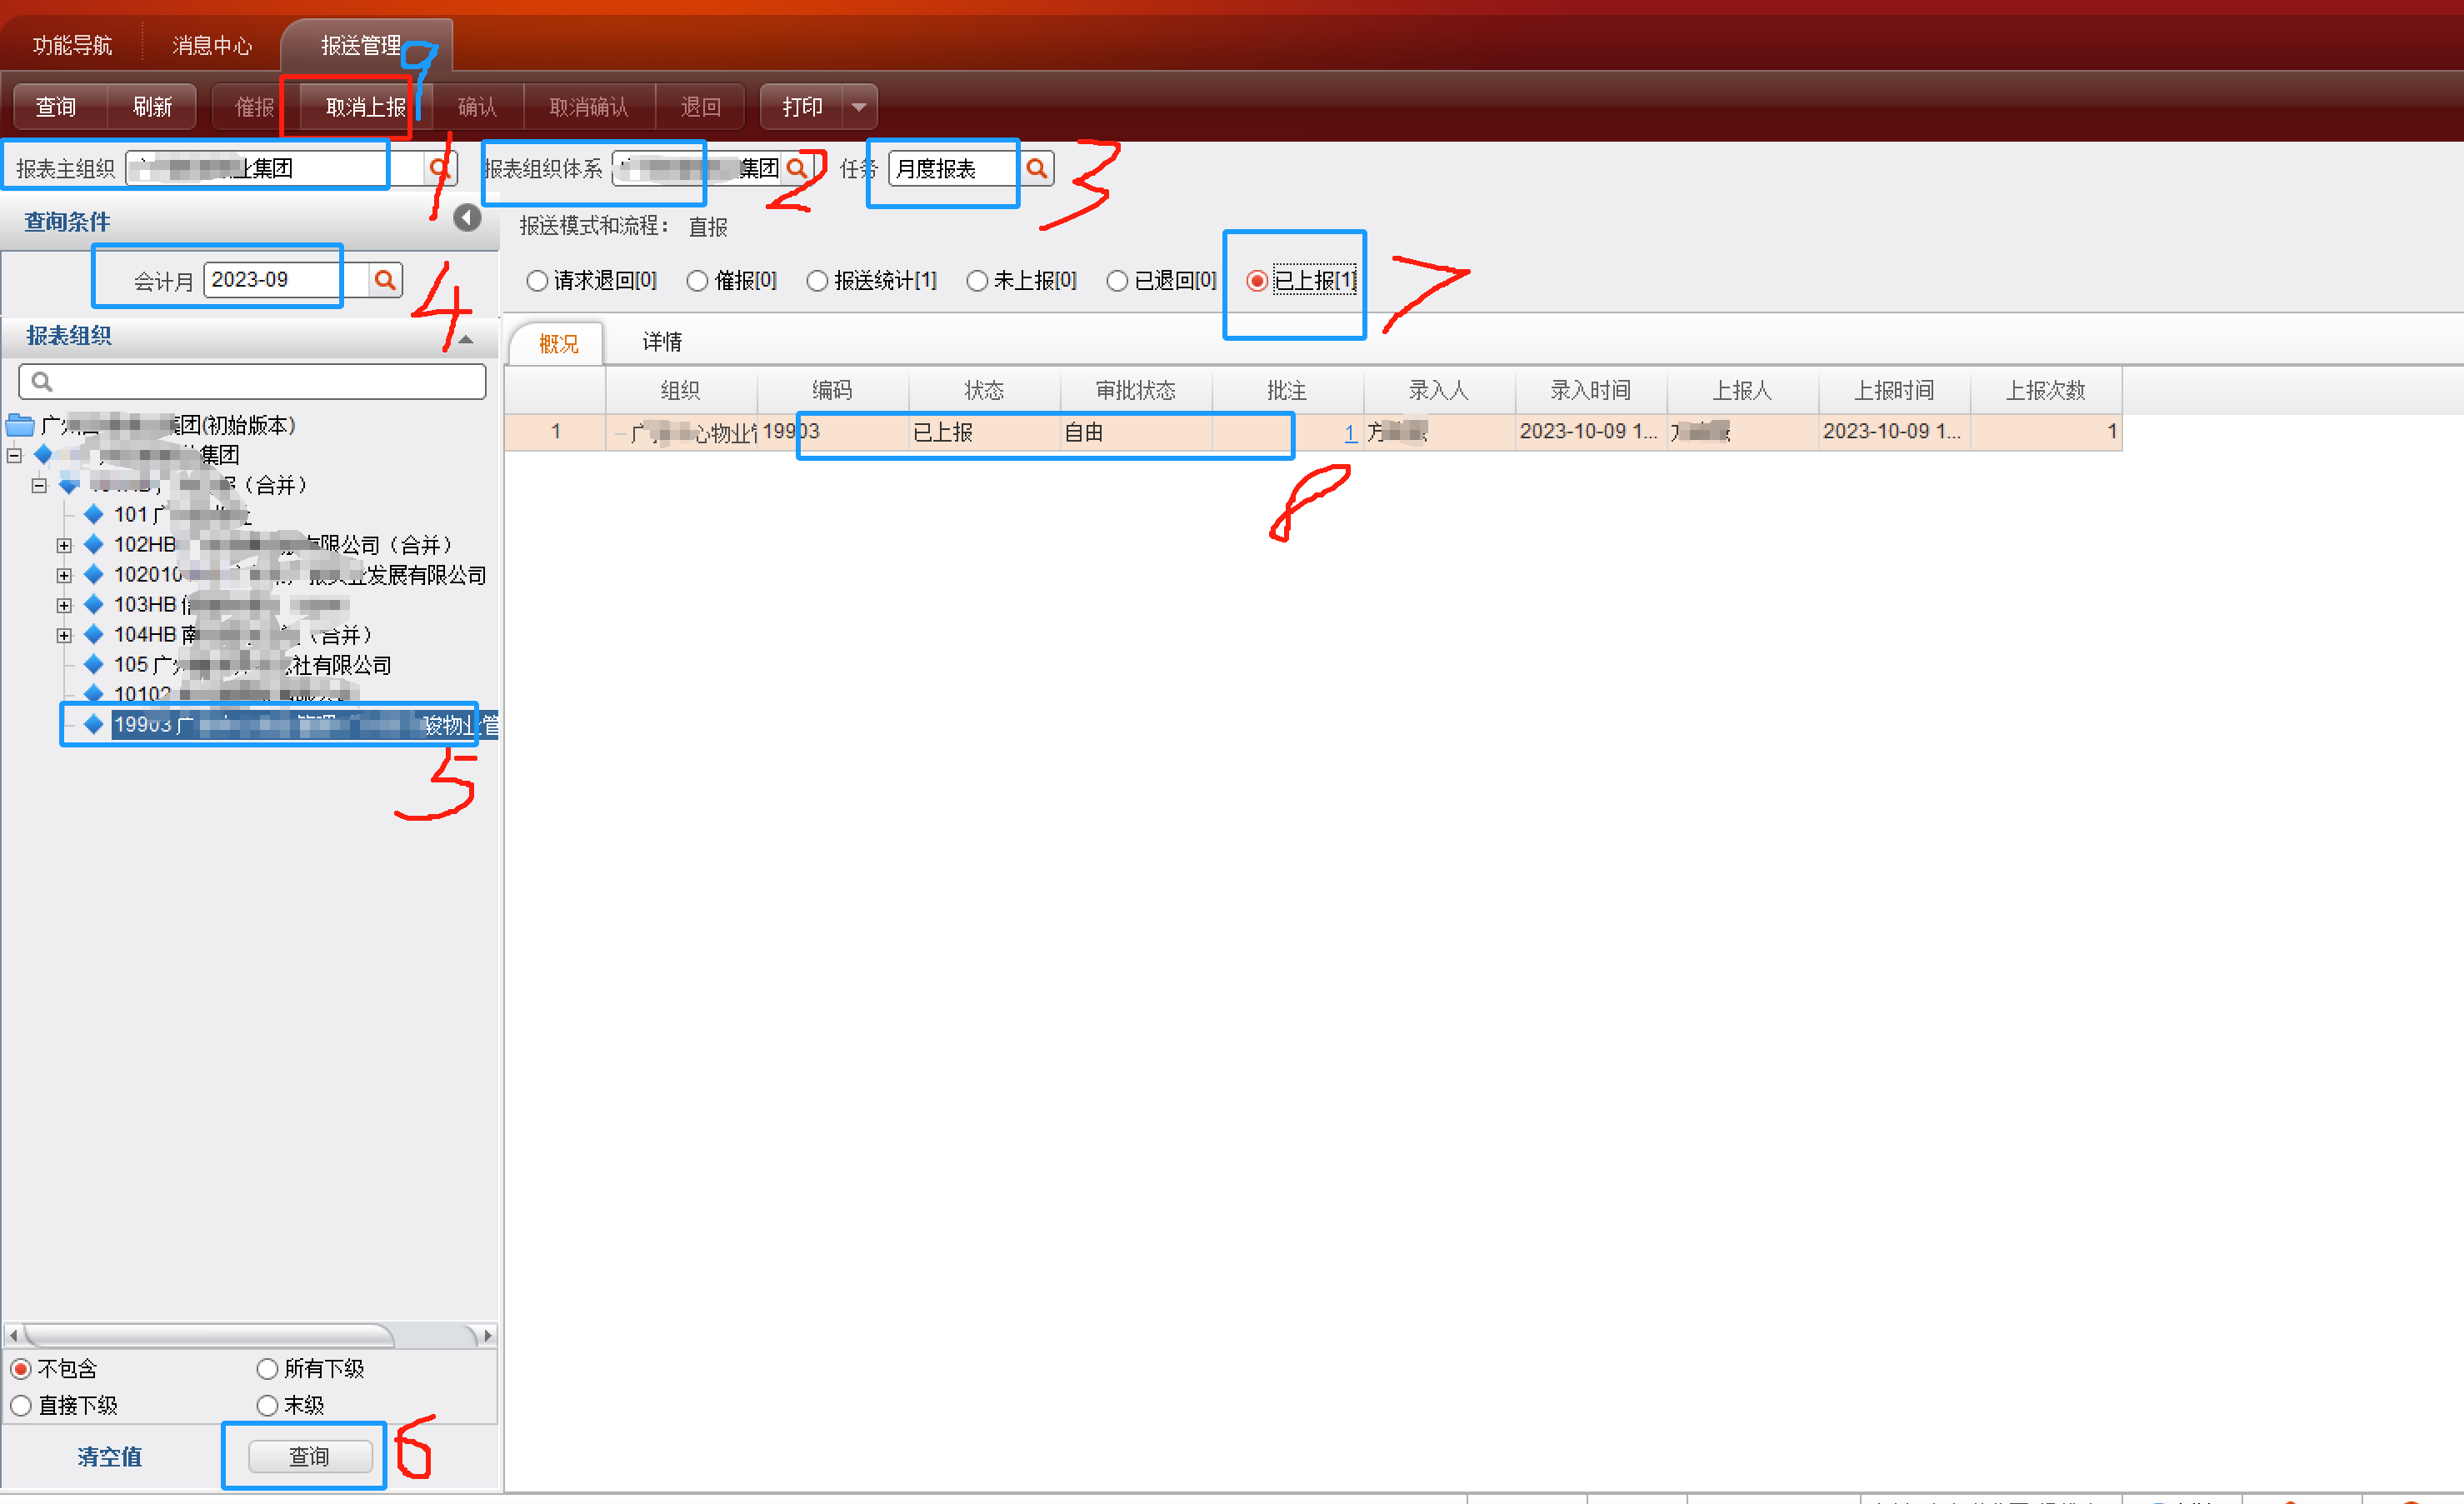Select 报送统计[1] radio filter
Viewport: 2464px width, 1504px height.
click(x=817, y=281)
